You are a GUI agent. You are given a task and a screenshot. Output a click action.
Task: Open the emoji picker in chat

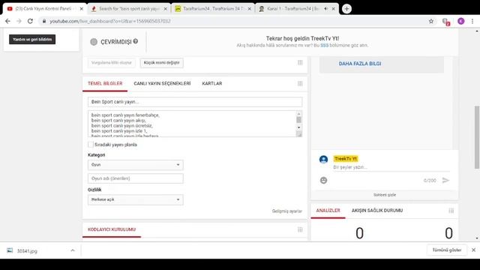[323, 180]
